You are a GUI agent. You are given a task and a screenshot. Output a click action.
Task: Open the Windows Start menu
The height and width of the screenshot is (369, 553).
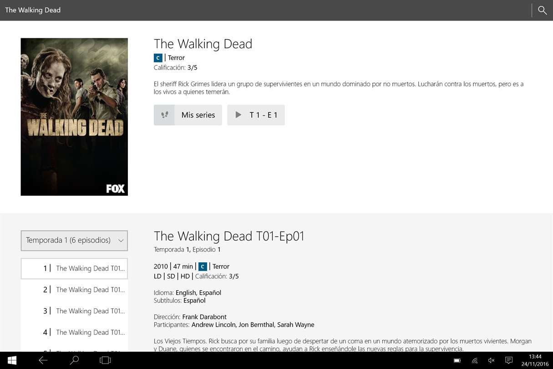(x=12, y=360)
